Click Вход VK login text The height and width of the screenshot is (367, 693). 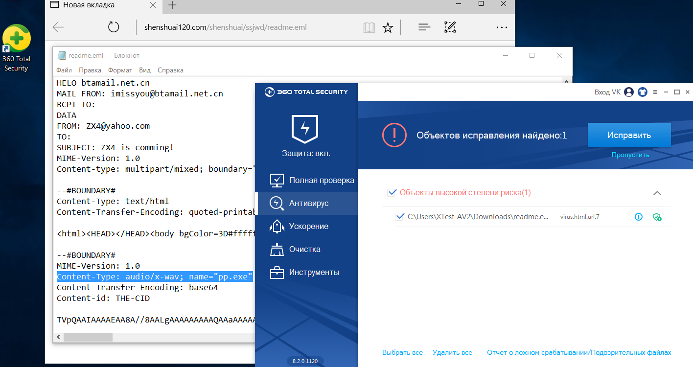(x=607, y=92)
